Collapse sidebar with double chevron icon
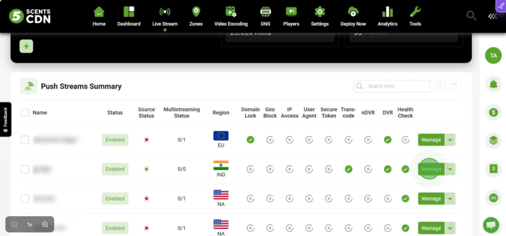 coord(492,16)
